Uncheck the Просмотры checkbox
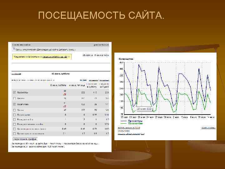Viewport: 225px width, 169px height. point(14,92)
